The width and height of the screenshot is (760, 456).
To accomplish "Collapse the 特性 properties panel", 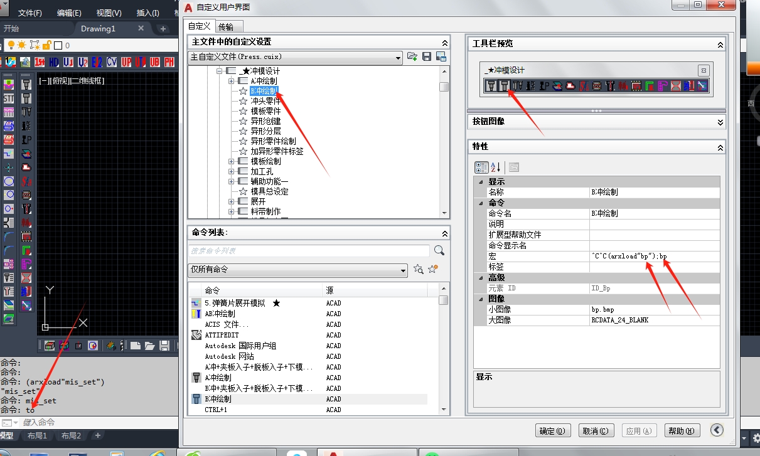I will 720,147.
